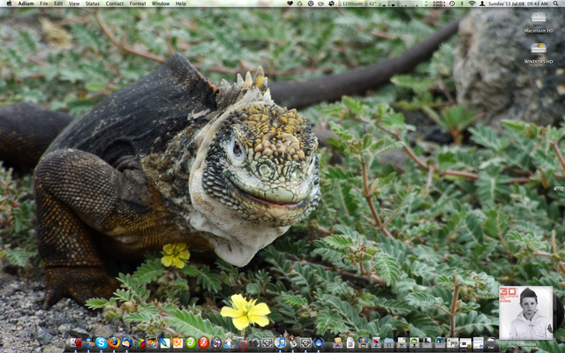Open the File menu
This screenshot has height=353, width=565.
coord(43,4)
